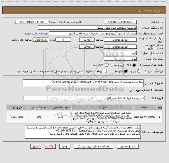169x163 pixels.
Task: Click the کد کالا column header
Action: click(x=145, y=107)
